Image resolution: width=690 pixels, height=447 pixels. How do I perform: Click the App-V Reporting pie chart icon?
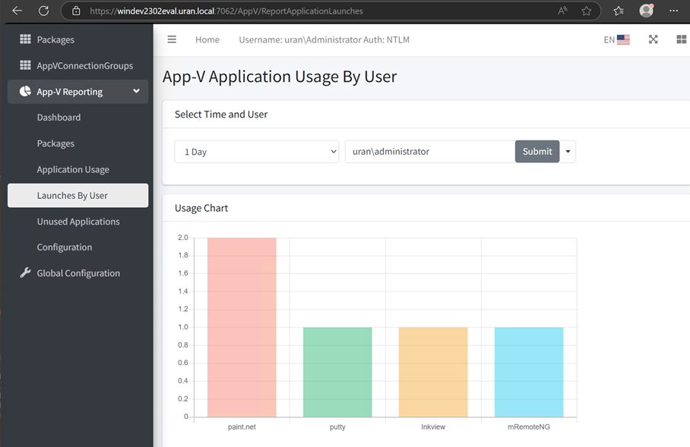pos(26,91)
